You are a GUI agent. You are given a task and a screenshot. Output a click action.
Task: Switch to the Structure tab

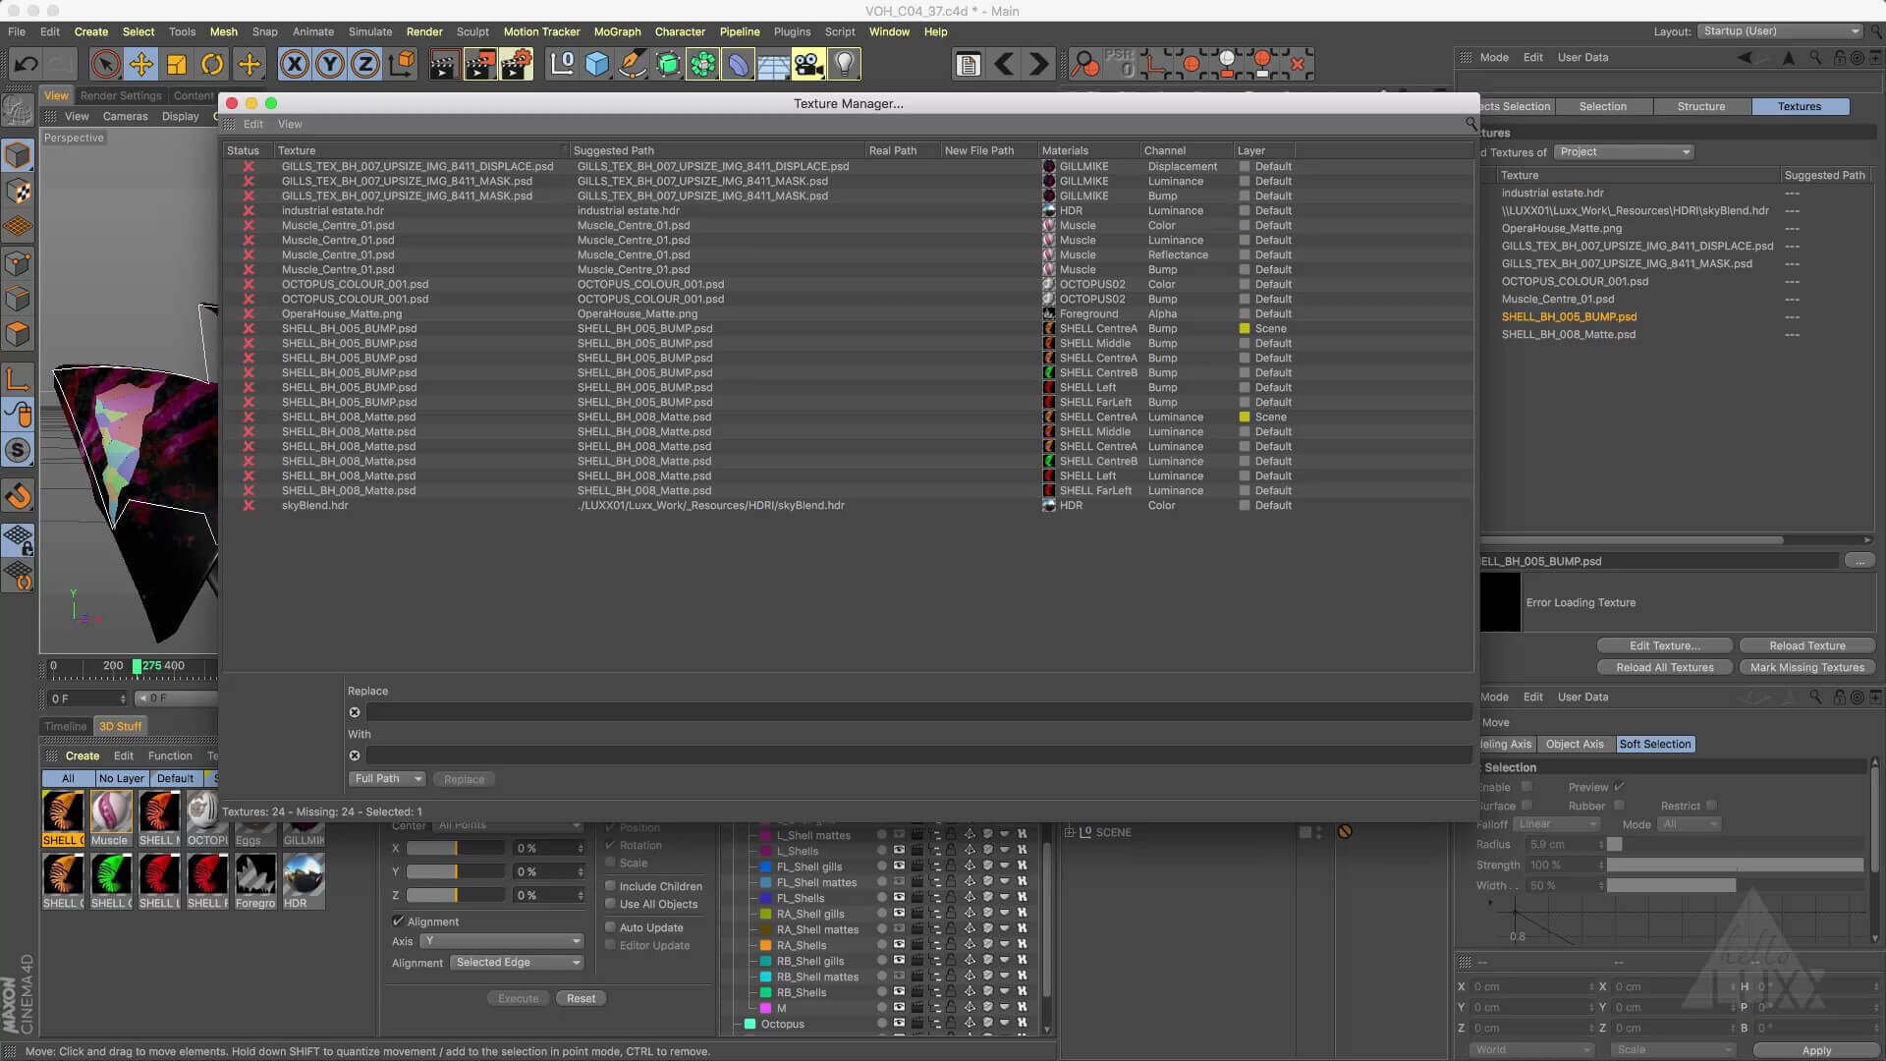pyautogui.click(x=1700, y=106)
